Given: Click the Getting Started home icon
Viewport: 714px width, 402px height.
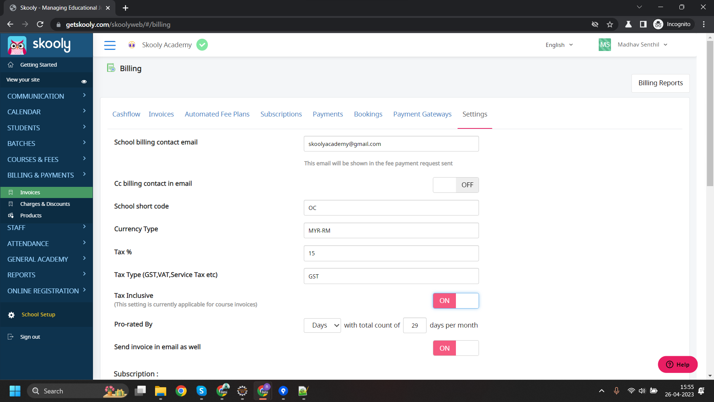Looking at the screenshot, I should tap(11, 65).
